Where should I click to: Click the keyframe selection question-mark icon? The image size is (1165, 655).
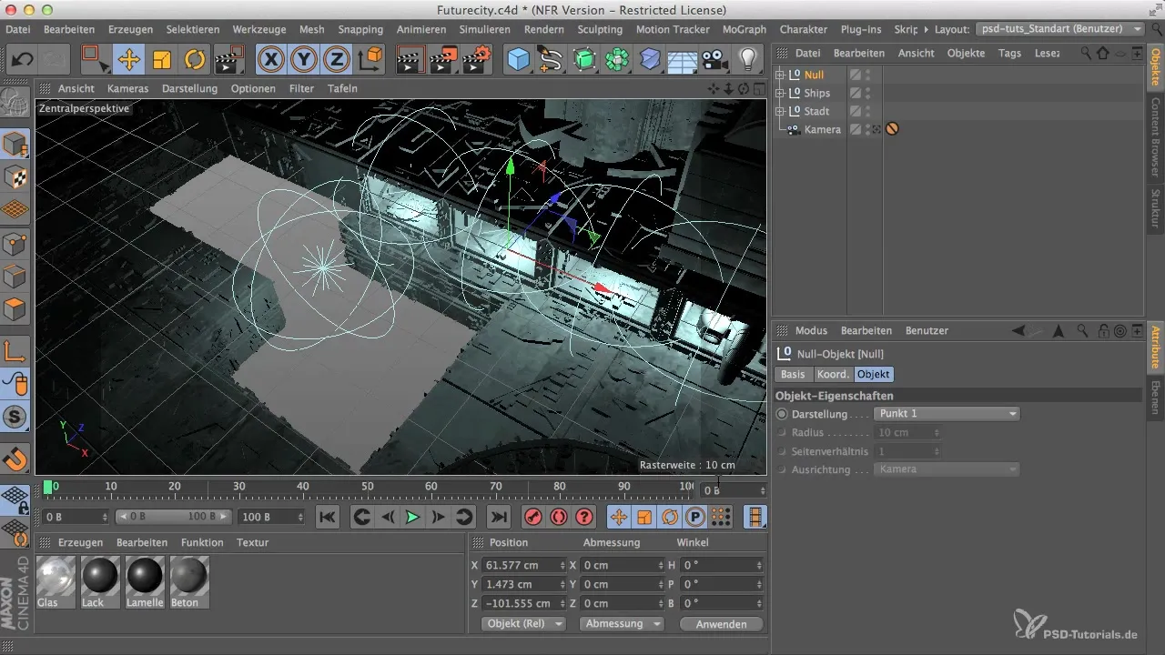click(584, 517)
